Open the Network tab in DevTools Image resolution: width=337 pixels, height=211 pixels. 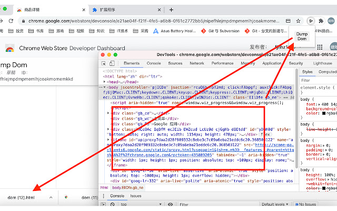tap(197, 63)
